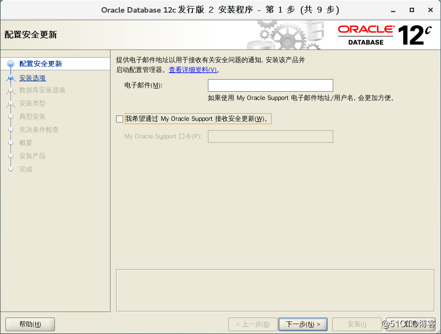Click the My Oracle Support 口令 password field
This screenshot has height=334, width=441.
coord(271,137)
